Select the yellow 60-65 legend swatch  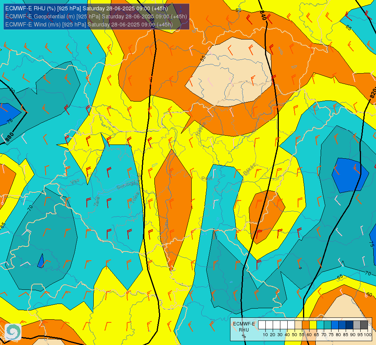point(313,325)
